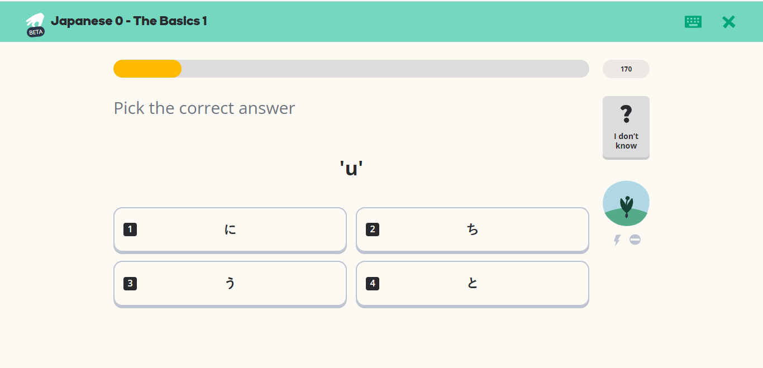Click the lightning bolt icon
The height and width of the screenshot is (368, 763).
click(617, 240)
